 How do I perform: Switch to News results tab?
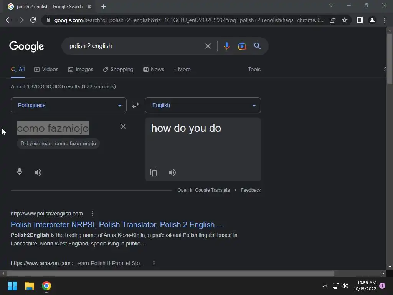[x=154, y=70]
